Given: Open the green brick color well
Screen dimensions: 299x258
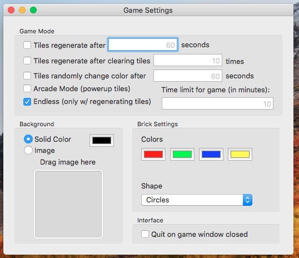Looking at the screenshot, I should point(182,154).
